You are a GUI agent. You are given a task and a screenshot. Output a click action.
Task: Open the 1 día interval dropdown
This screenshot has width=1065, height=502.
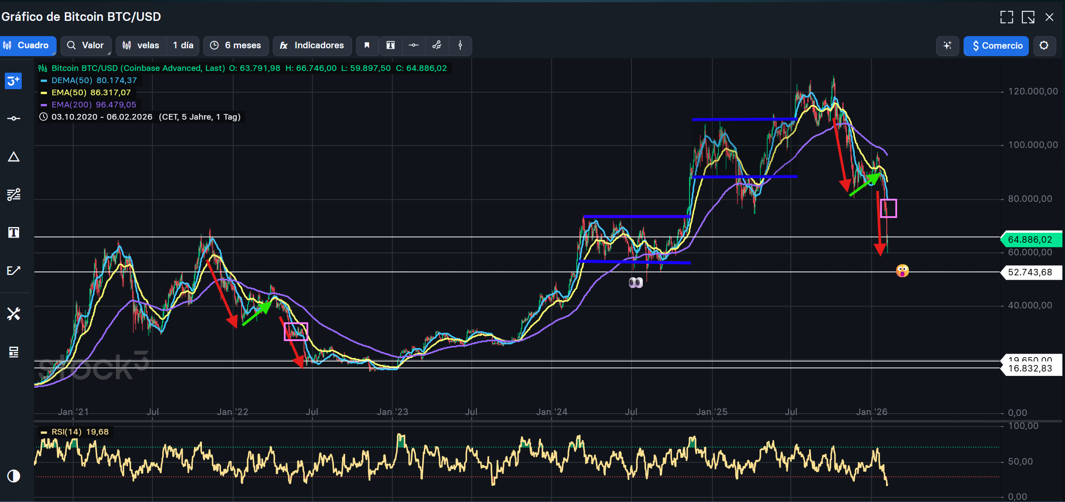[x=183, y=46]
